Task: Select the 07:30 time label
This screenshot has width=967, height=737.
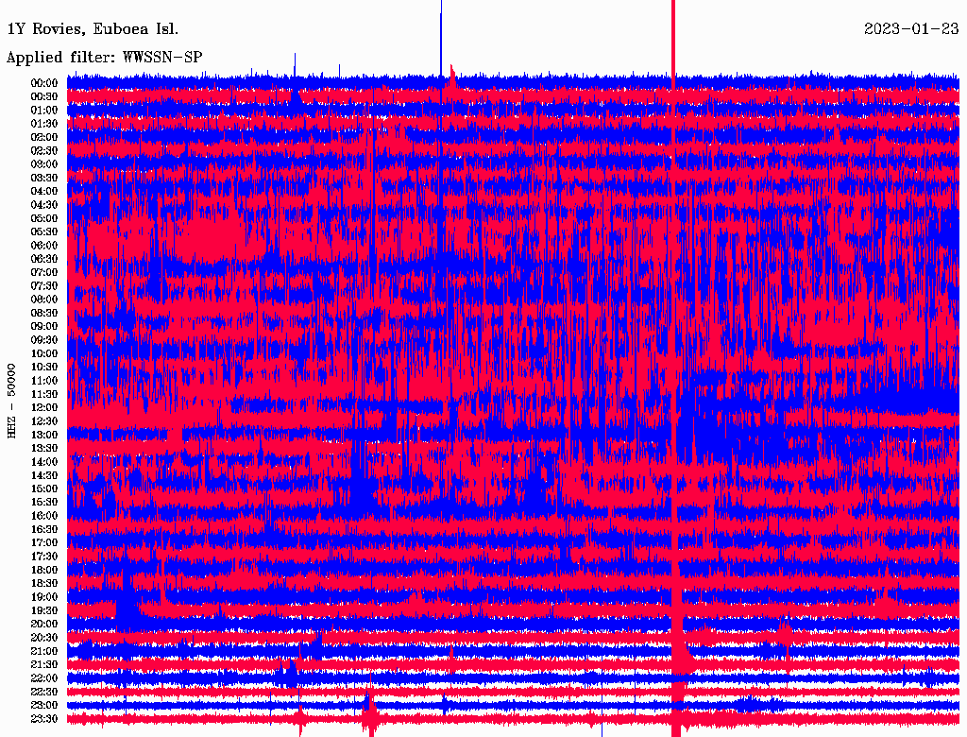Action: 44,285
